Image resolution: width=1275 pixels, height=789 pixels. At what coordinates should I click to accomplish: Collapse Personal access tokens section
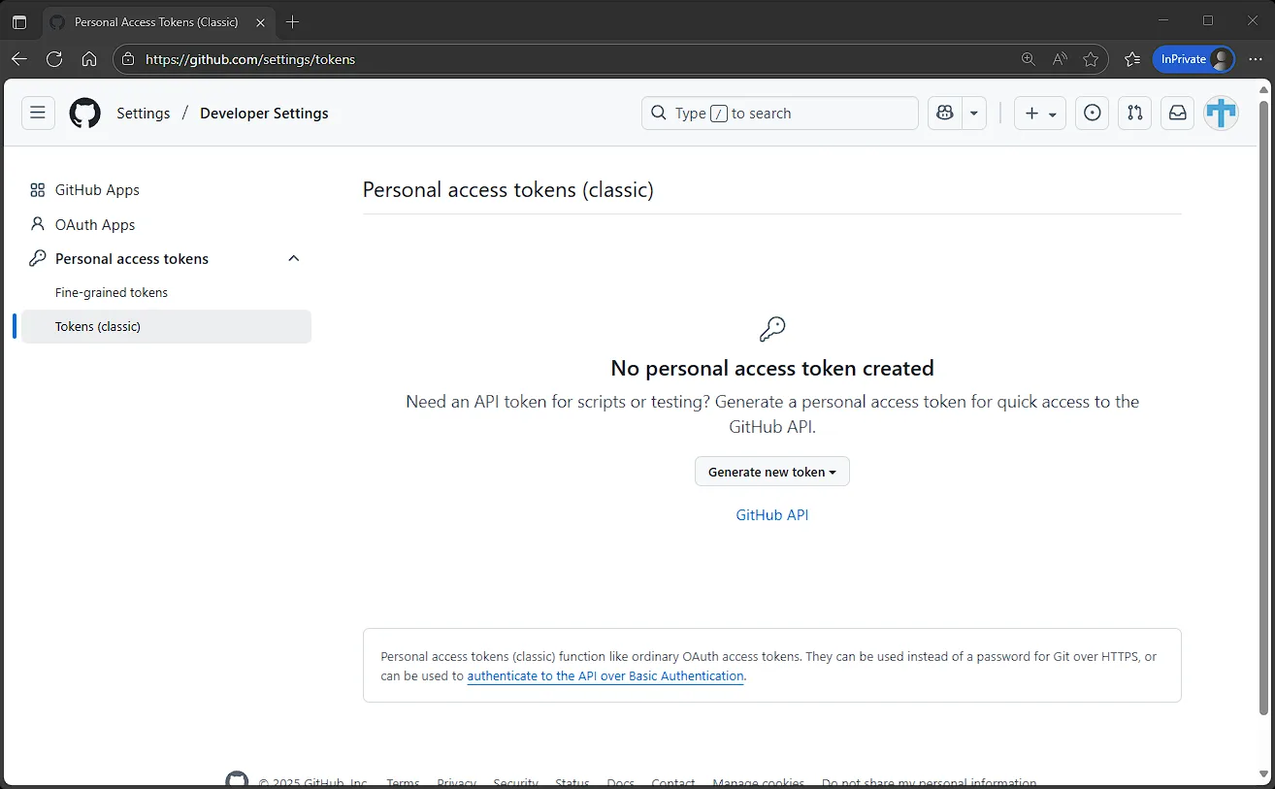pyautogui.click(x=294, y=259)
